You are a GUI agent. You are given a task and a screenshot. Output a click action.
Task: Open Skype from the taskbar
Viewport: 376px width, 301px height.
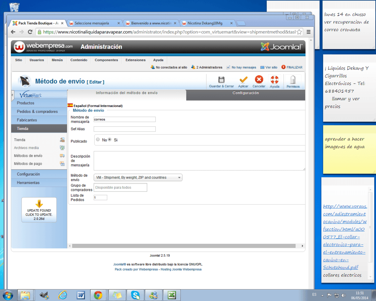point(135,295)
